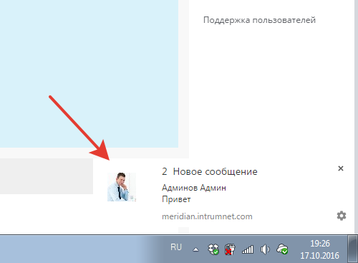This screenshot has height=263, width=358.
Task: Open 'Поддержка пользователей' link
Action: tap(259, 20)
